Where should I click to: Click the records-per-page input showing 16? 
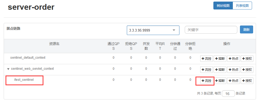coord(228,94)
